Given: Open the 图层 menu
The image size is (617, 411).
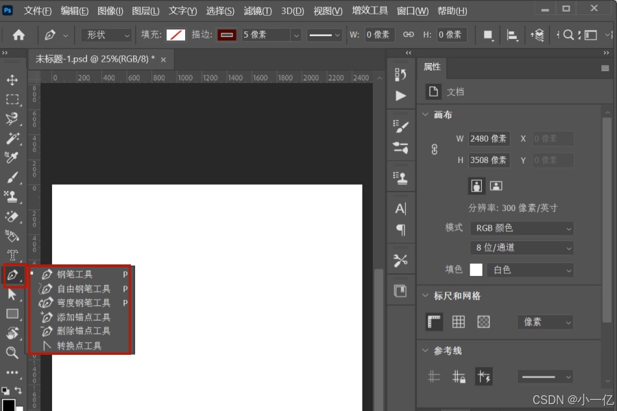Looking at the screenshot, I should click(145, 11).
